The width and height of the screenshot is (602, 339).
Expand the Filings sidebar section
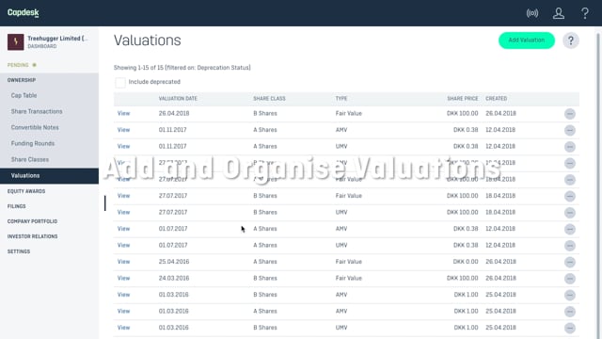click(17, 206)
